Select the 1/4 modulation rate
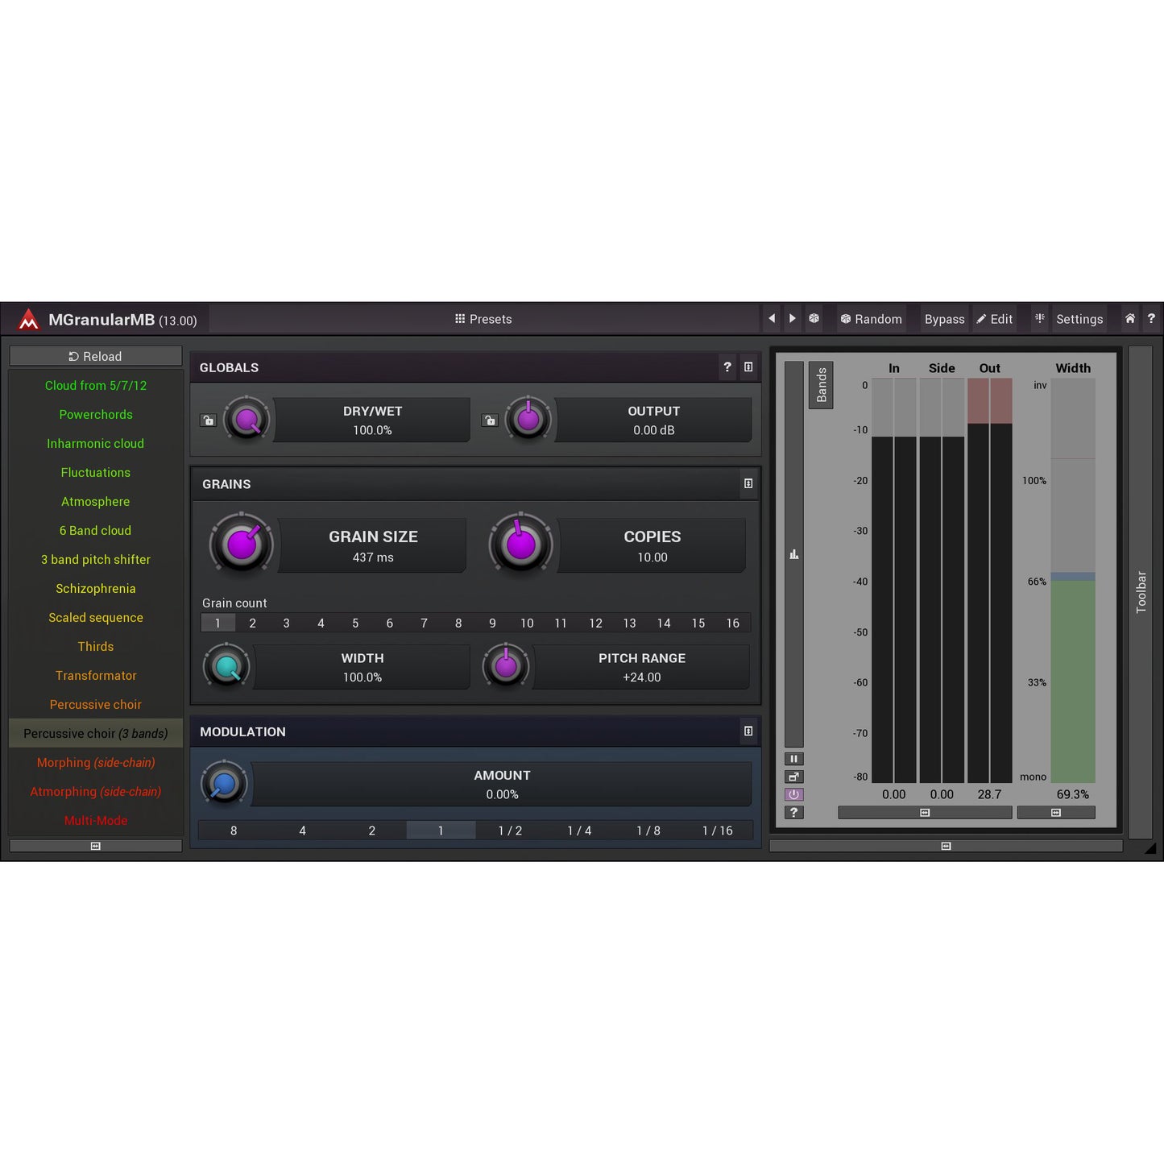 [x=579, y=831]
